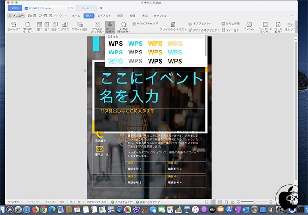Open the メニュー dropdown button
This screenshot has height=215, width=308.
tap(16, 16)
